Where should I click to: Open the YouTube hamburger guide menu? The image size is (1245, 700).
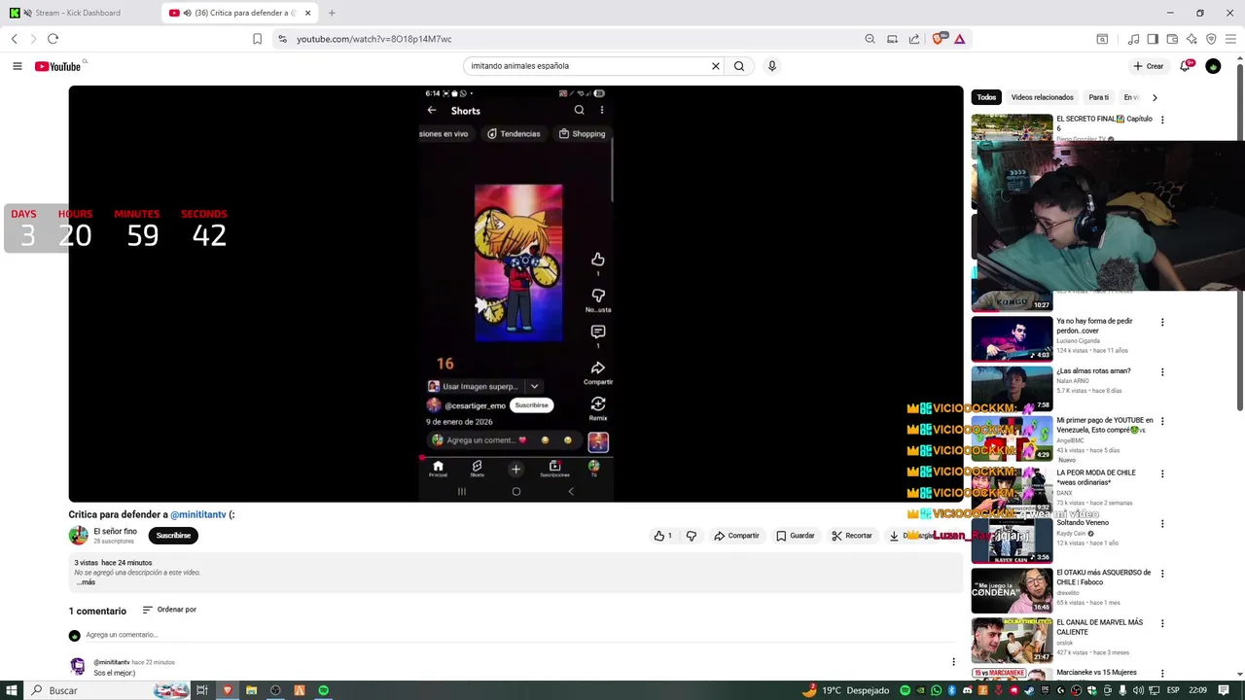[17, 66]
